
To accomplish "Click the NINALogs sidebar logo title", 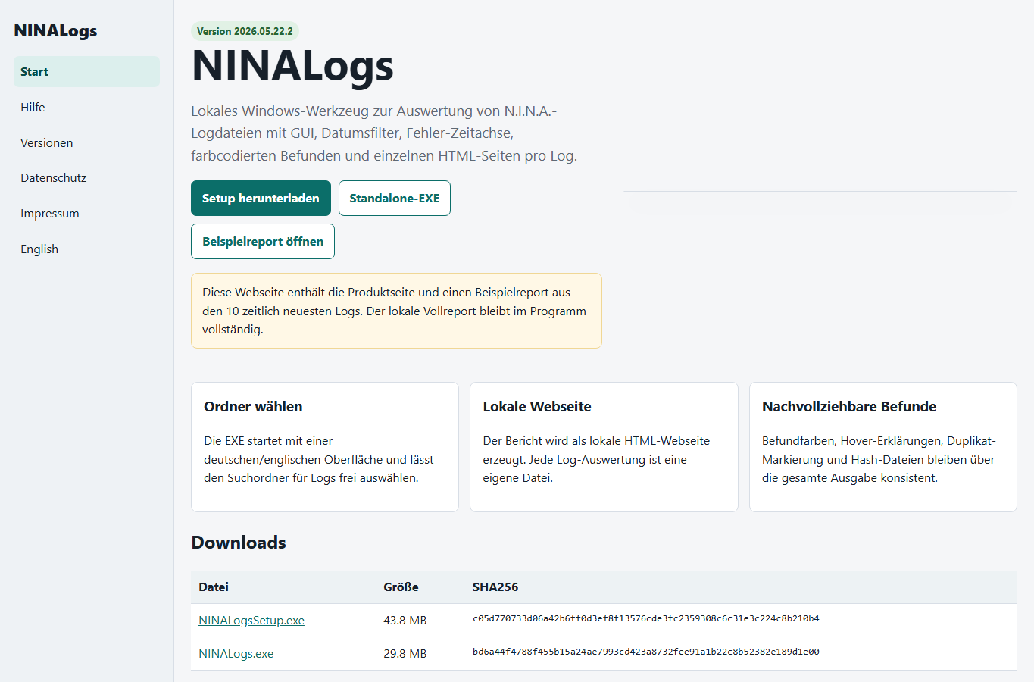I will [x=55, y=30].
